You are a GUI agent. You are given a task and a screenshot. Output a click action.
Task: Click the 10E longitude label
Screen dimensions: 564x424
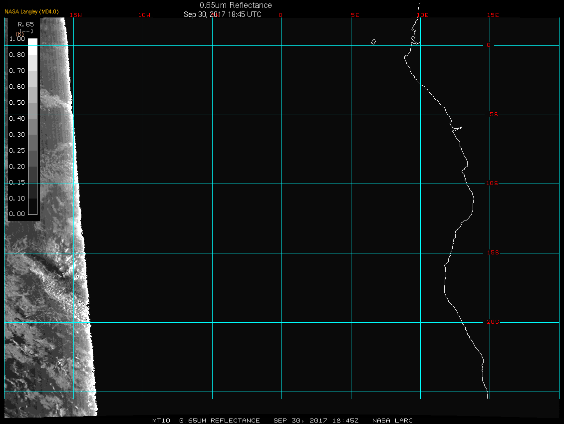tap(423, 15)
